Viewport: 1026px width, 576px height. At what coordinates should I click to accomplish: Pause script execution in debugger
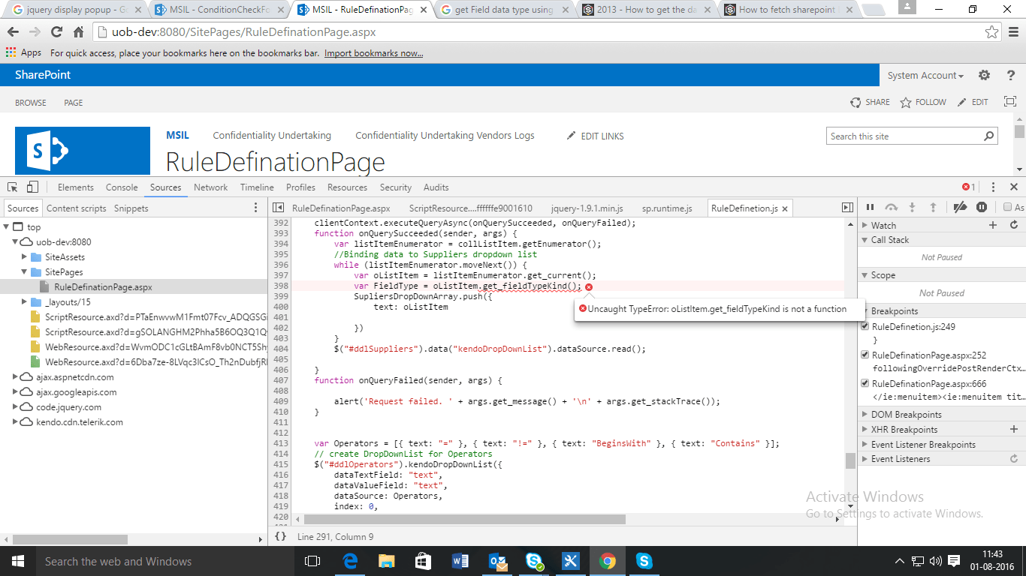pyautogui.click(x=870, y=207)
